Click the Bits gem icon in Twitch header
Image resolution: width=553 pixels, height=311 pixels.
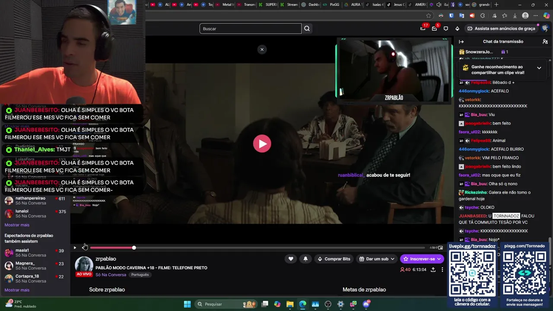458,29
